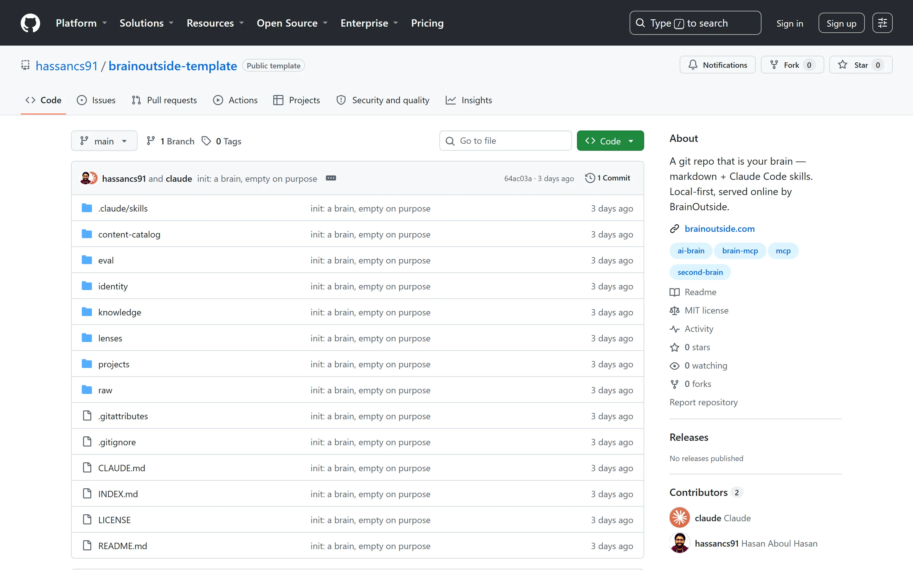Click the CLAUDE.md file icon
The width and height of the screenshot is (913, 570).
point(87,468)
